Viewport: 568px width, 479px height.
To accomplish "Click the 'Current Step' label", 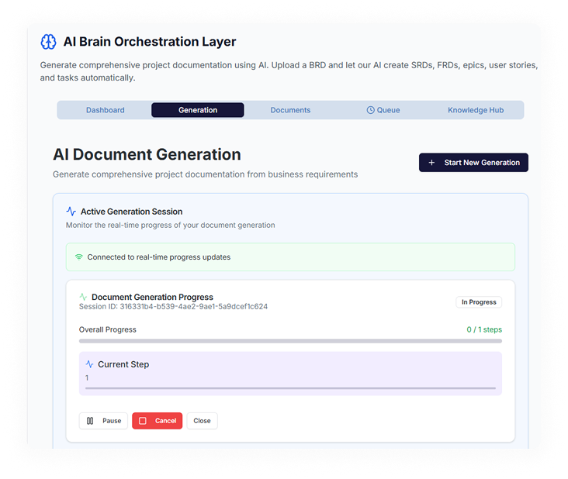I will [x=123, y=364].
